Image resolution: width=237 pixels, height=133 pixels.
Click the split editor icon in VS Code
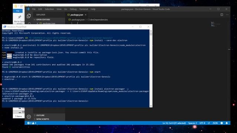tap(222, 15)
